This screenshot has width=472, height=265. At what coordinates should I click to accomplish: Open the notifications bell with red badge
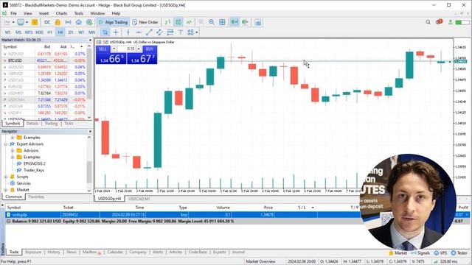point(440,21)
